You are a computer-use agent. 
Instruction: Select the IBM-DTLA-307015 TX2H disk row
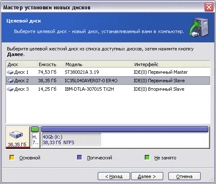point(108,89)
